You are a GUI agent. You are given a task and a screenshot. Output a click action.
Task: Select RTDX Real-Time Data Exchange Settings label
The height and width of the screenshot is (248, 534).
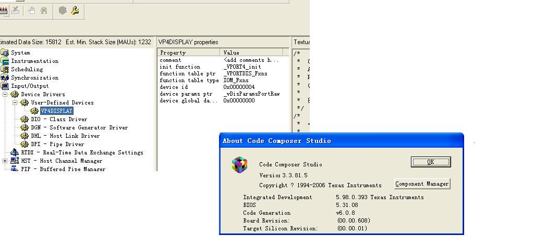pos(82,152)
